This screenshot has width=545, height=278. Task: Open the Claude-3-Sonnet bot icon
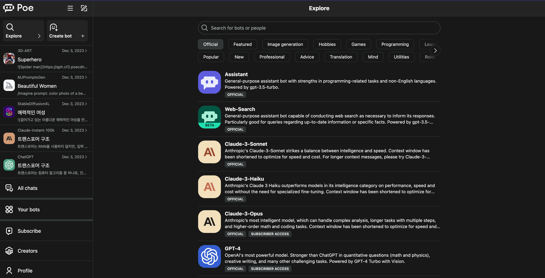click(x=210, y=152)
